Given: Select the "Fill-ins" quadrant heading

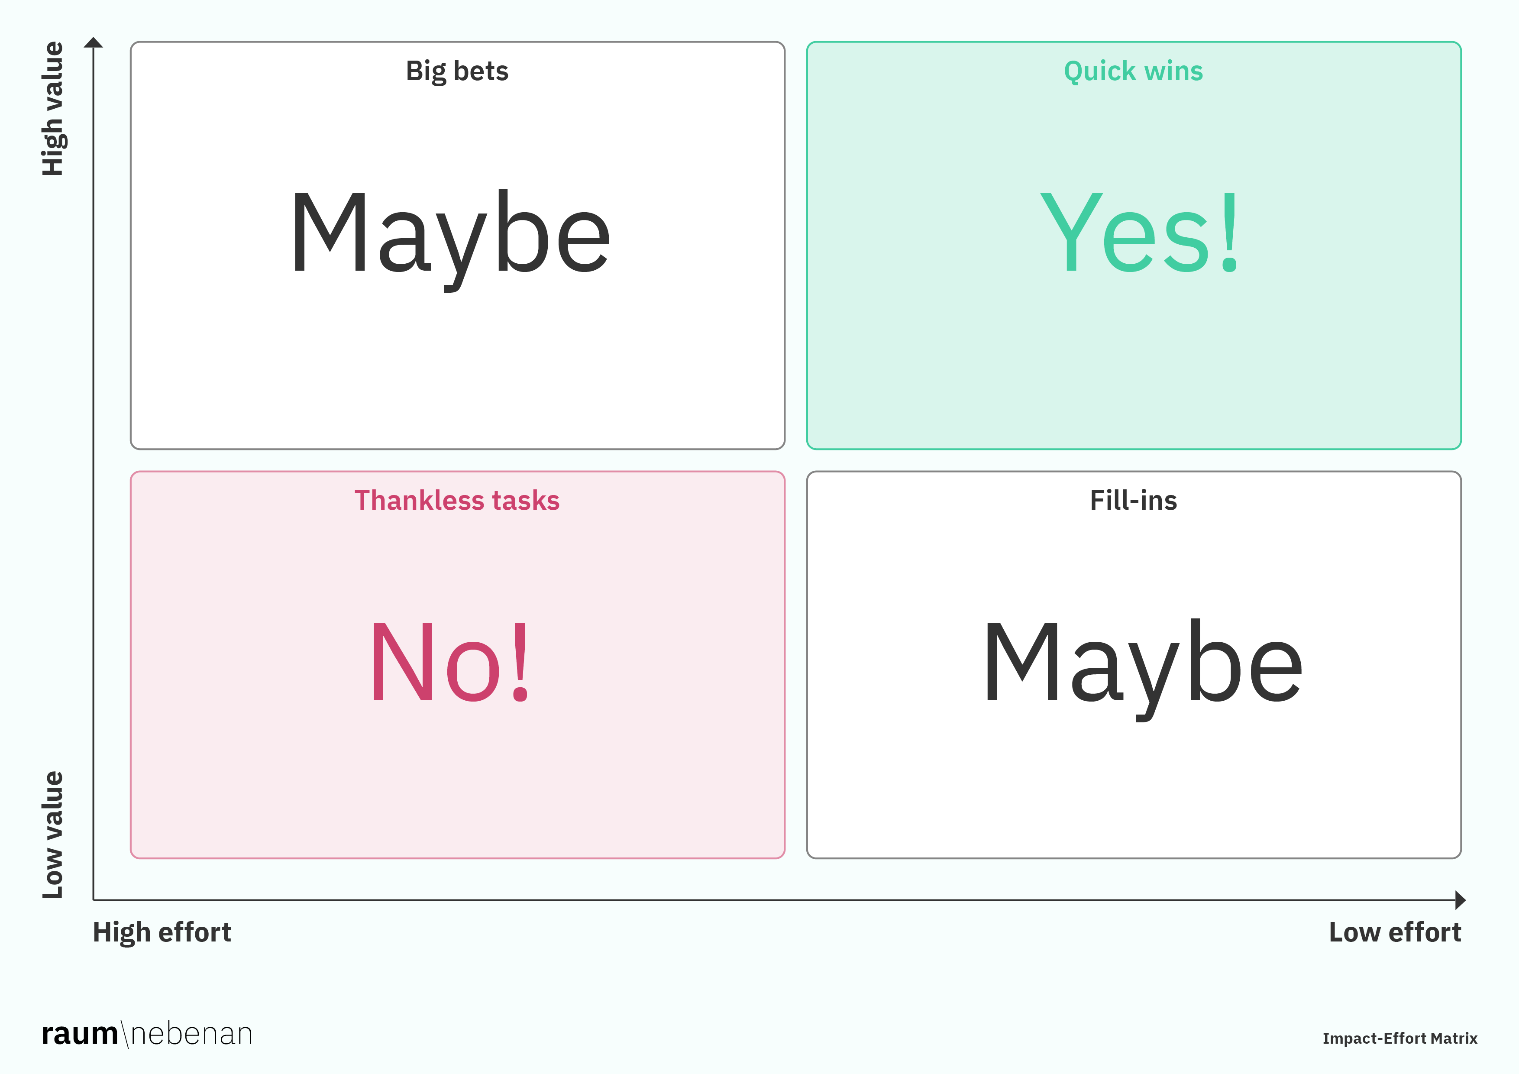Looking at the screenshot, I should click(x=1133, y=501).
